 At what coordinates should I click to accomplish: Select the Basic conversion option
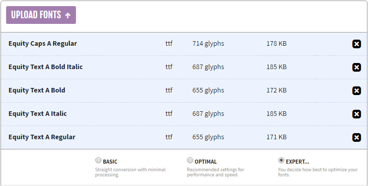pos(98,160)
